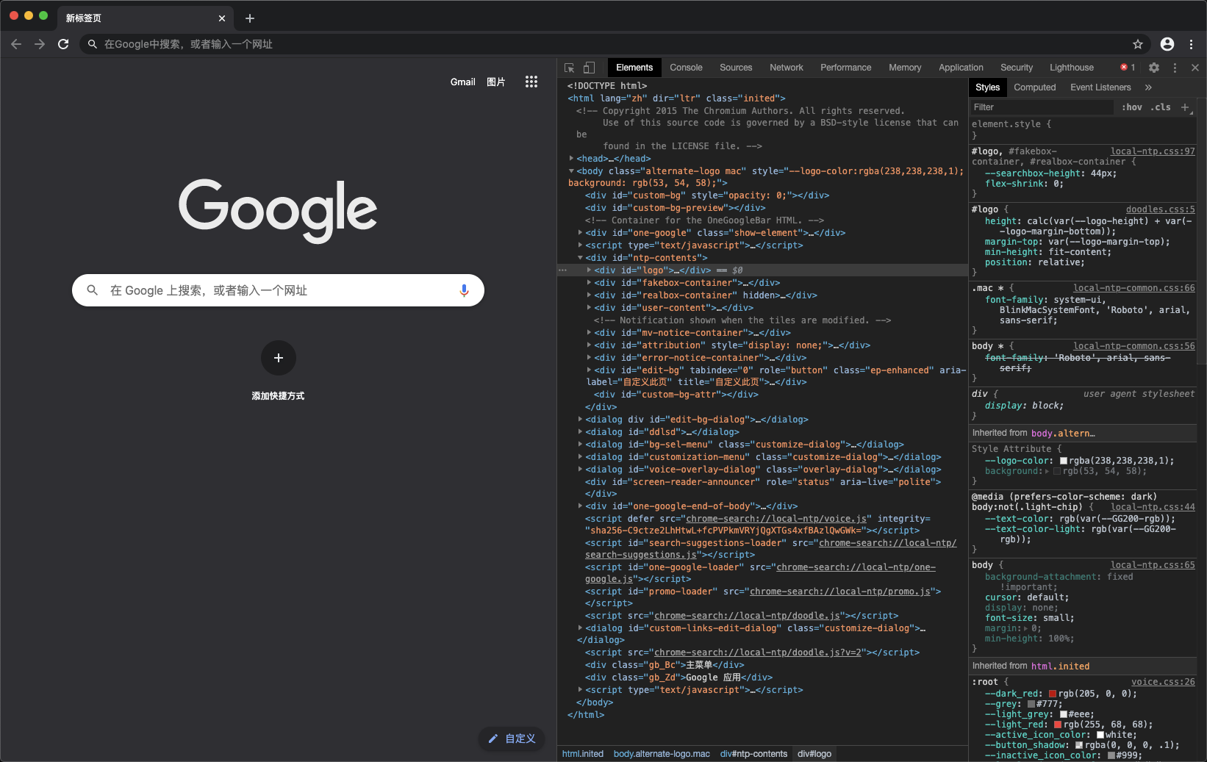This screenshot has height=762, width=1207.
Task: Expand the realbox-container div node
Action: pos(589,295)
